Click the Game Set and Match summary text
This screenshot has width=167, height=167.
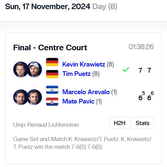82,143
